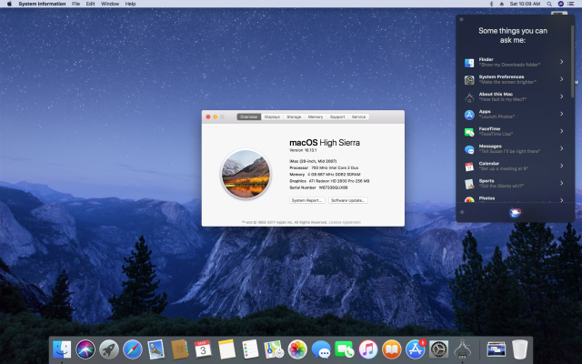Open the Trash in the Dock

[x=519, y=349]
